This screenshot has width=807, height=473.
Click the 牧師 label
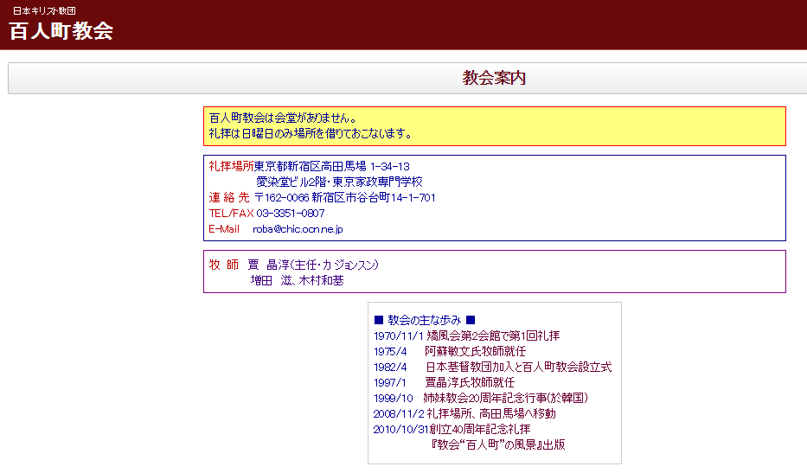pyautogui.click(x=224, y=265)
